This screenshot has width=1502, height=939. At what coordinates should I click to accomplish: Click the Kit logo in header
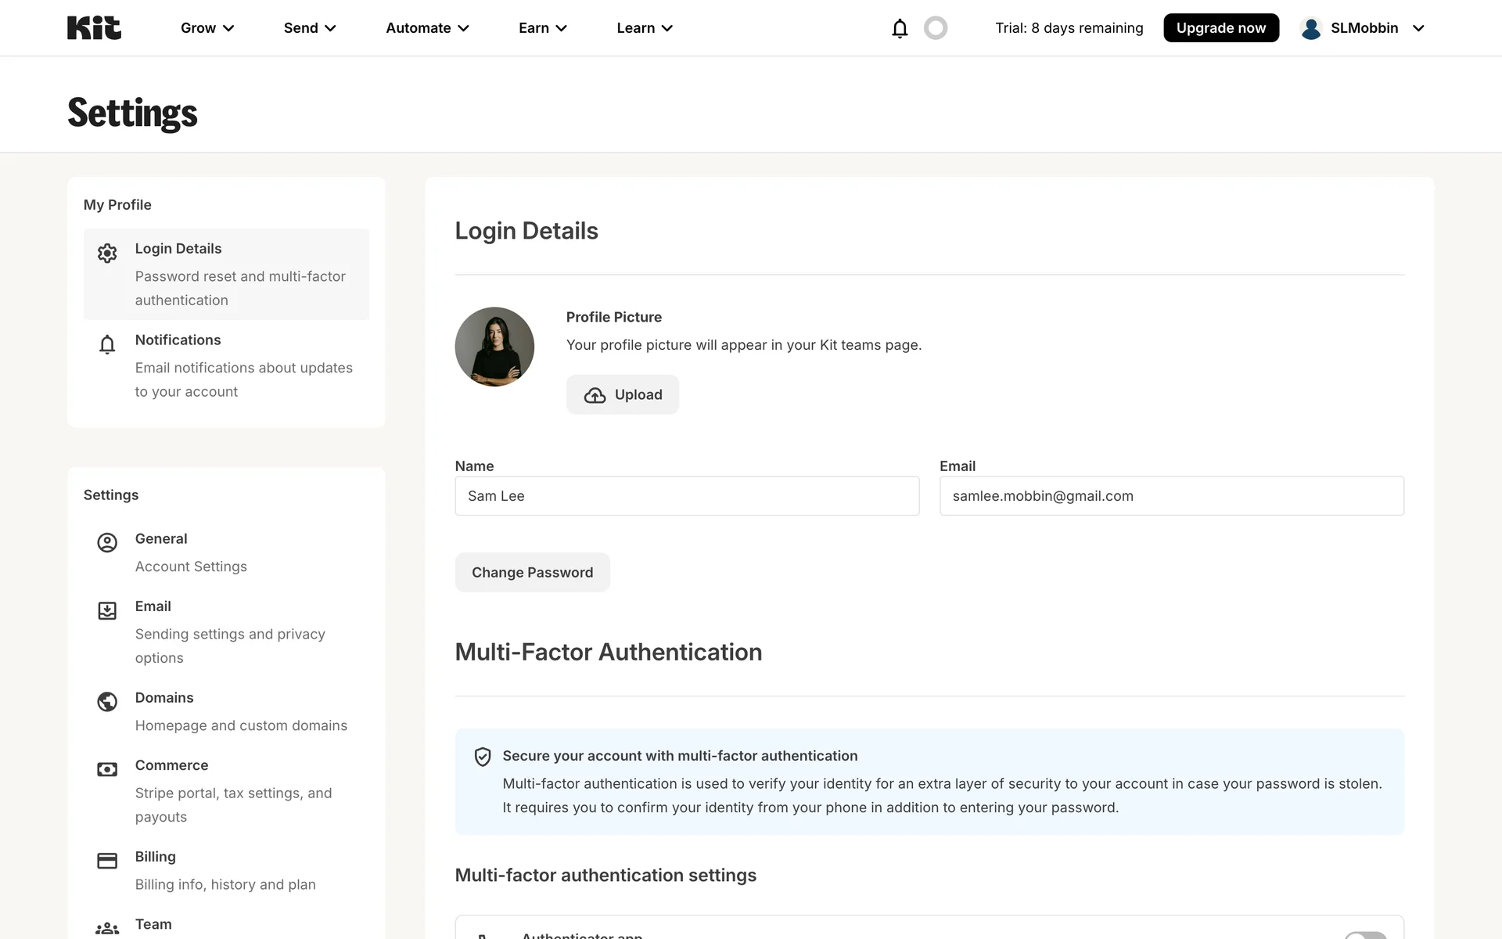click(94, 28)
